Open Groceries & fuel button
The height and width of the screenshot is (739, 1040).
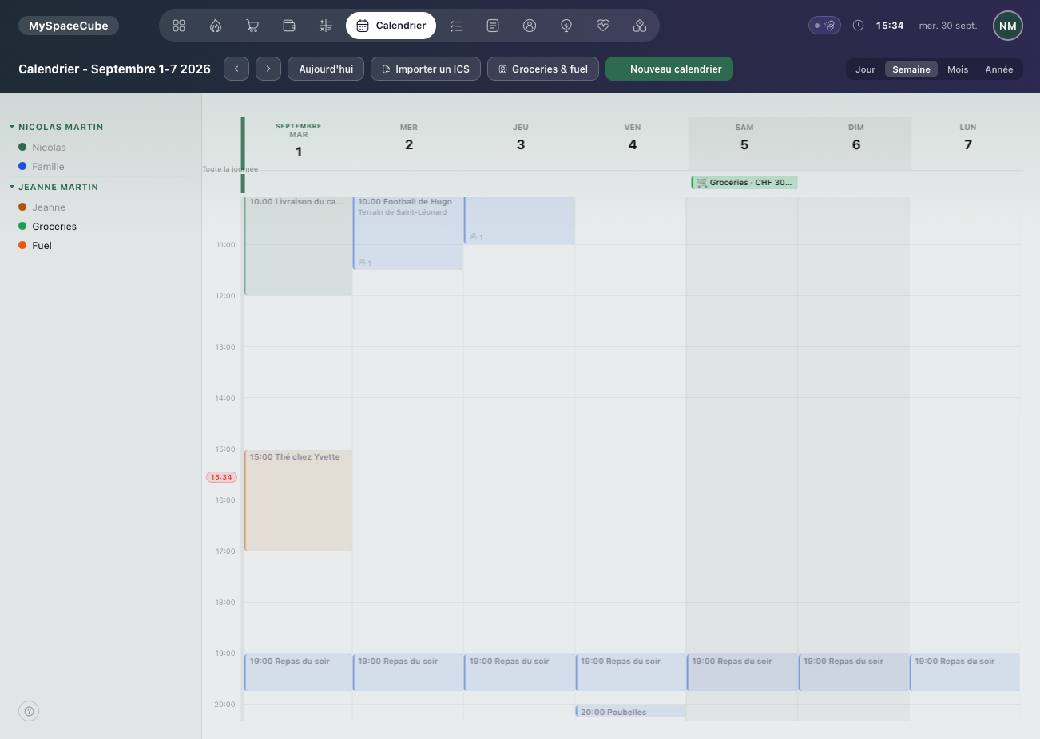(x=543, y=69)
